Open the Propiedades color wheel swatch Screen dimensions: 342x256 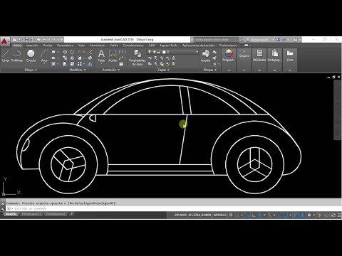229,53
